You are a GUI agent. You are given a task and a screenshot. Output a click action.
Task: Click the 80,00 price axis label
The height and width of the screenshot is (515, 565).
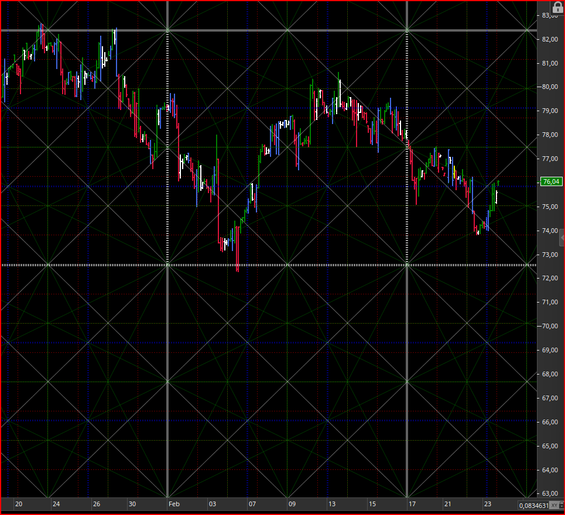click(550, 87)
